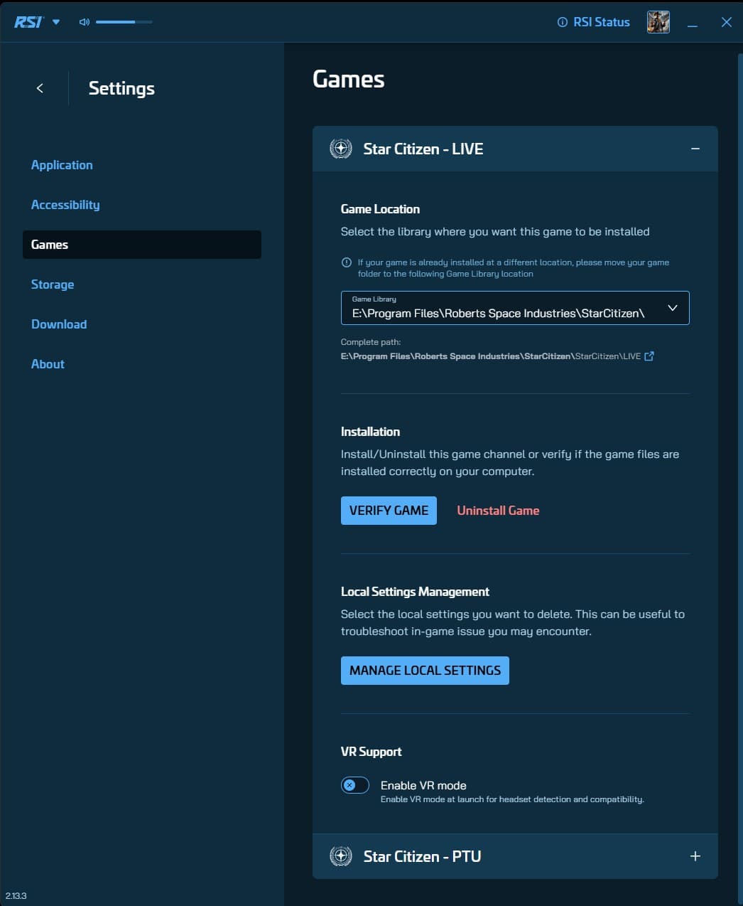
Task: Click the info icon beside the game location note
Action: [x=347, y=262]
